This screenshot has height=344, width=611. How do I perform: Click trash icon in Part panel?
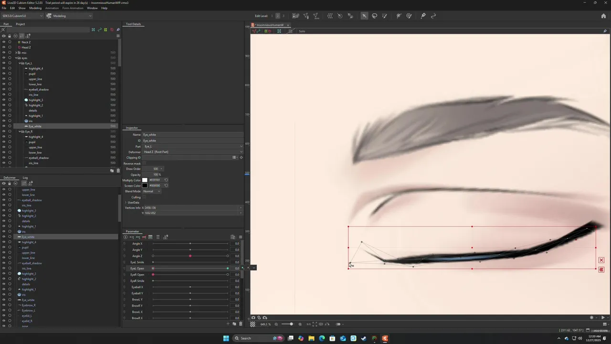click(118, 171)
